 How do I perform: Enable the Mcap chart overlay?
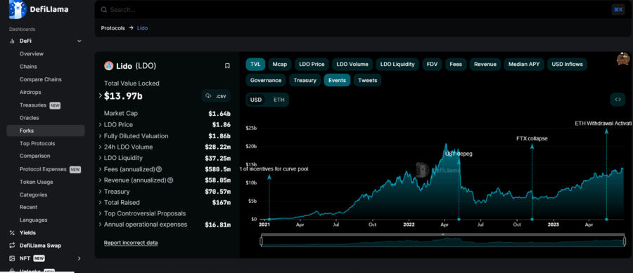tap(279, 64)
